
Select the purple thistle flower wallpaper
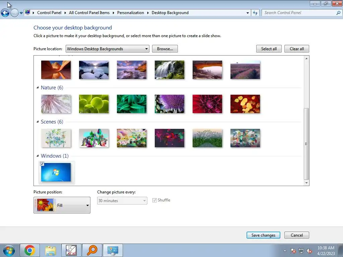[x=169, y=104]
